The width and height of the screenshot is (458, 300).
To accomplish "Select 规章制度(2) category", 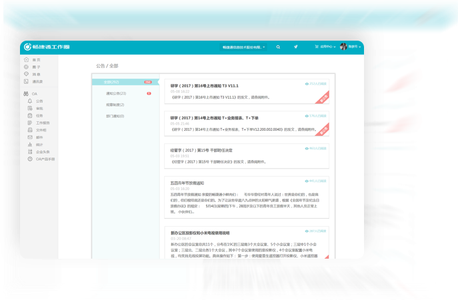I will pyautogui.click(x=115, y=105).
